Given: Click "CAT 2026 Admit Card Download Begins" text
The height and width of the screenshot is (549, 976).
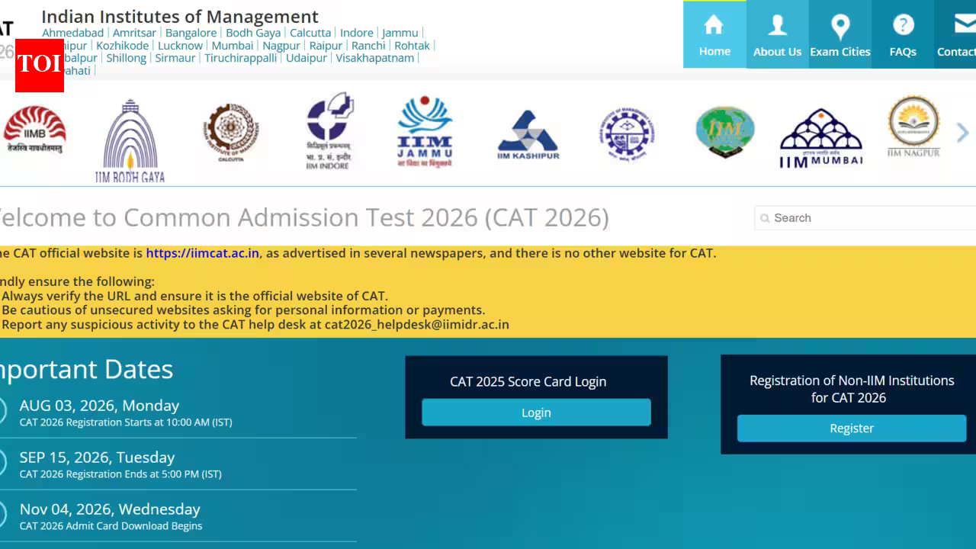Looking at the screenshot, I should pos(111,526).
